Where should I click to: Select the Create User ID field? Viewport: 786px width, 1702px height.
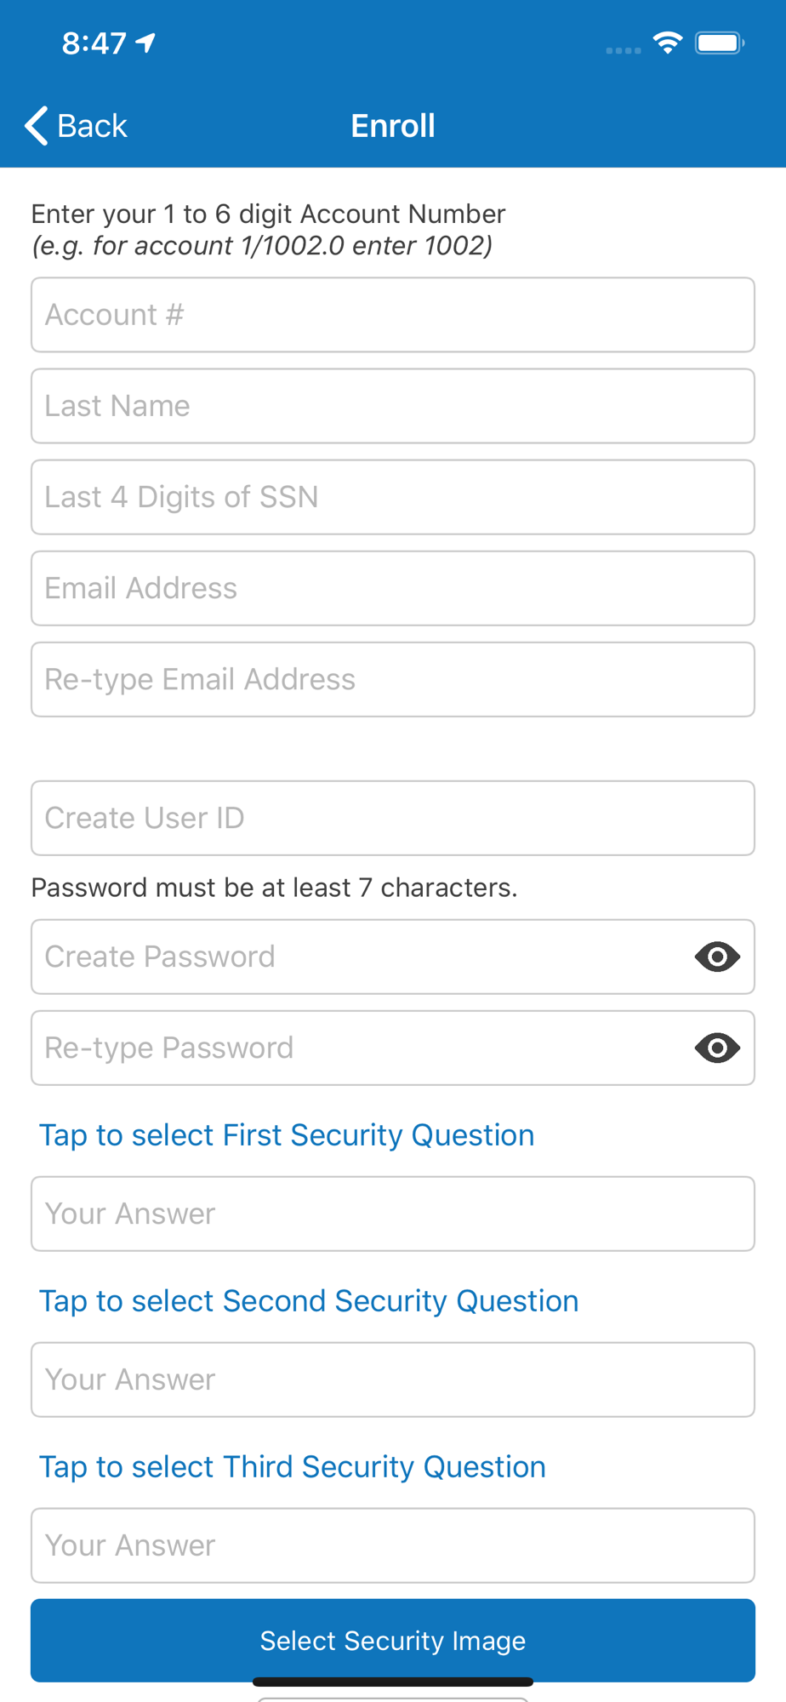pyautogui.click(x=393, y=818)
